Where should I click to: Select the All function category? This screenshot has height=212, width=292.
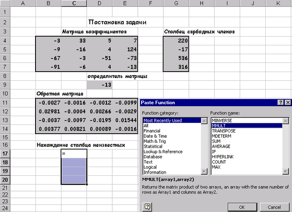click(x=172, y=126)
